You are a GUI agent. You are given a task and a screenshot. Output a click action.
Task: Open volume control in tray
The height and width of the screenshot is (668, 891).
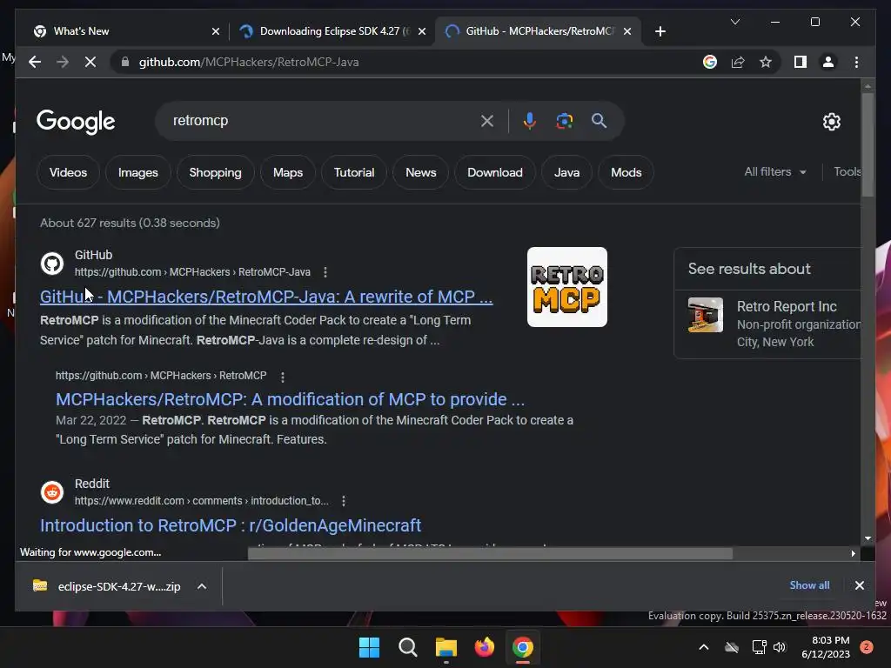coord(780,647)
